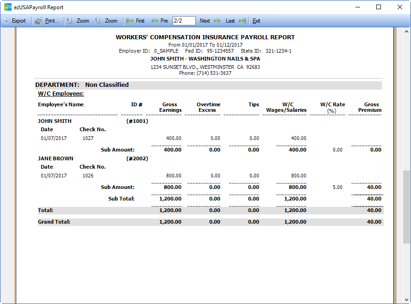Click the Next green right arrow
411x304 pixels.
click(217, 21)
